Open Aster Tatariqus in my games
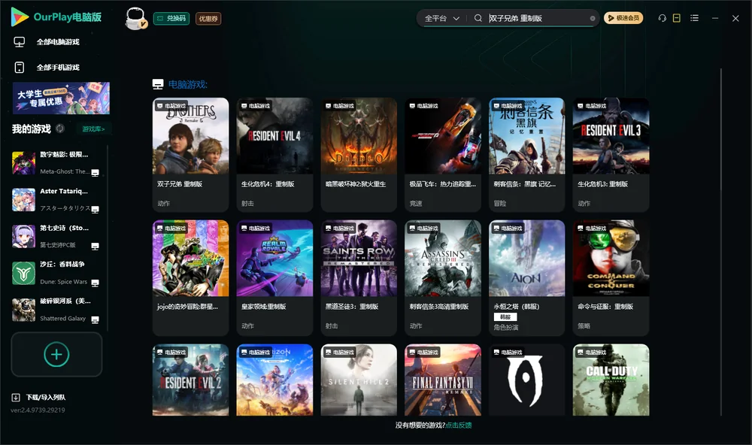 (56, 199)
